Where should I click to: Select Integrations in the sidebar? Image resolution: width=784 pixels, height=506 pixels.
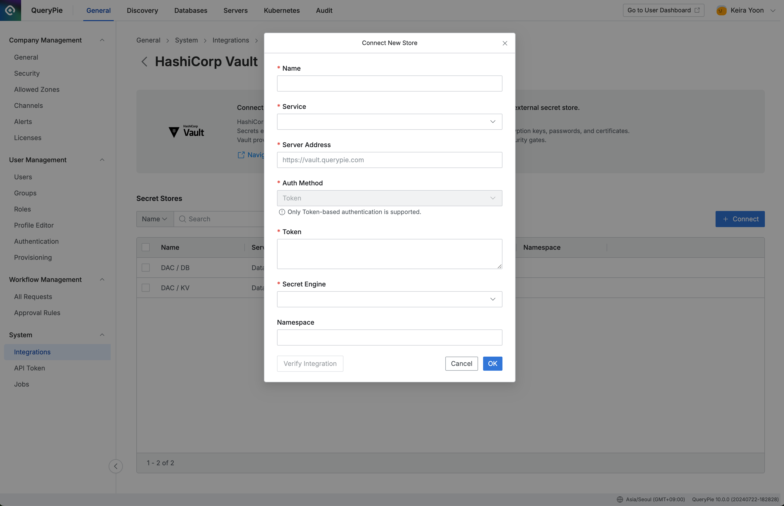pos(57,352)
